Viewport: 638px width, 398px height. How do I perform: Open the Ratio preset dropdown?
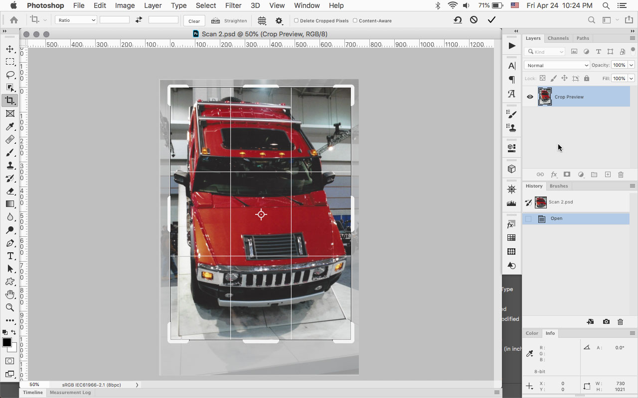coord(76,20)
